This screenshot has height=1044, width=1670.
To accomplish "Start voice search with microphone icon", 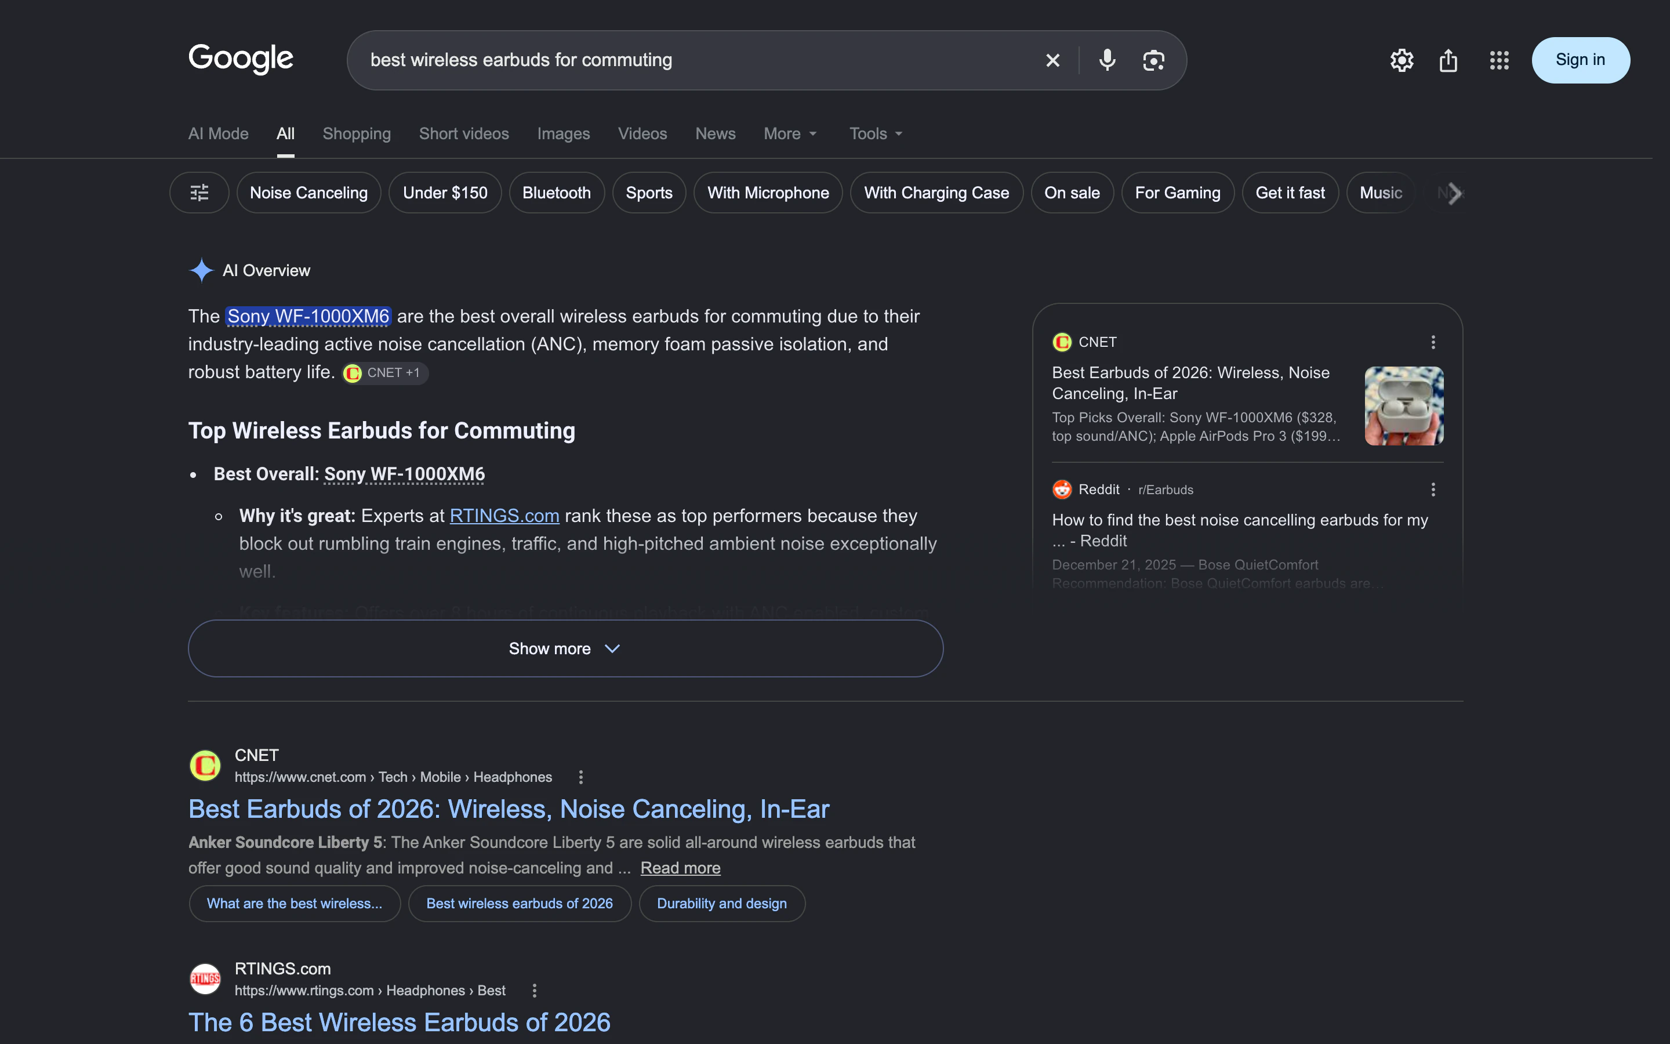I will pyautogui.click(x=1107, y=61).
